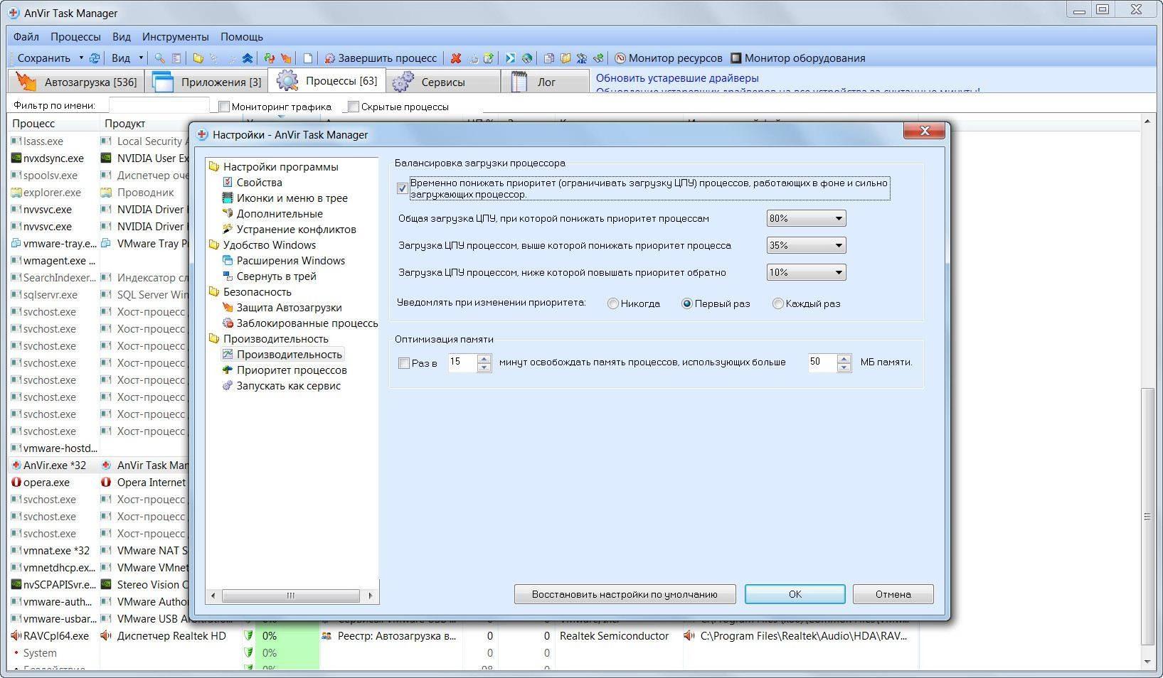The width and height of the screenshot is (1163, 678).
Task: Select the Каждый раз radio button
Action: coord(778,303)
